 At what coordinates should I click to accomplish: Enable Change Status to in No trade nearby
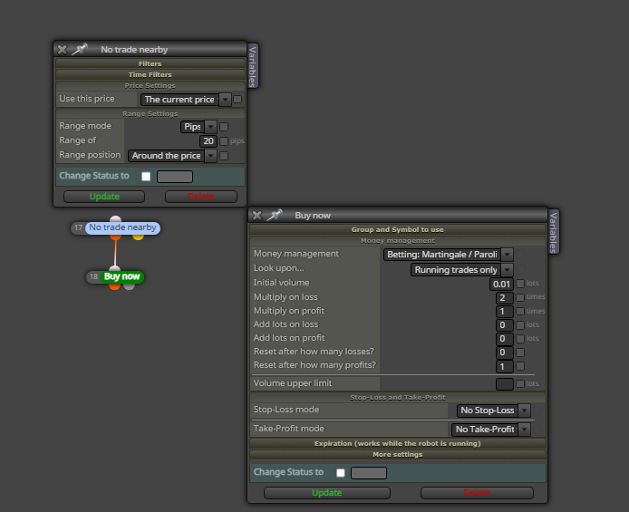tap(146, 177)
